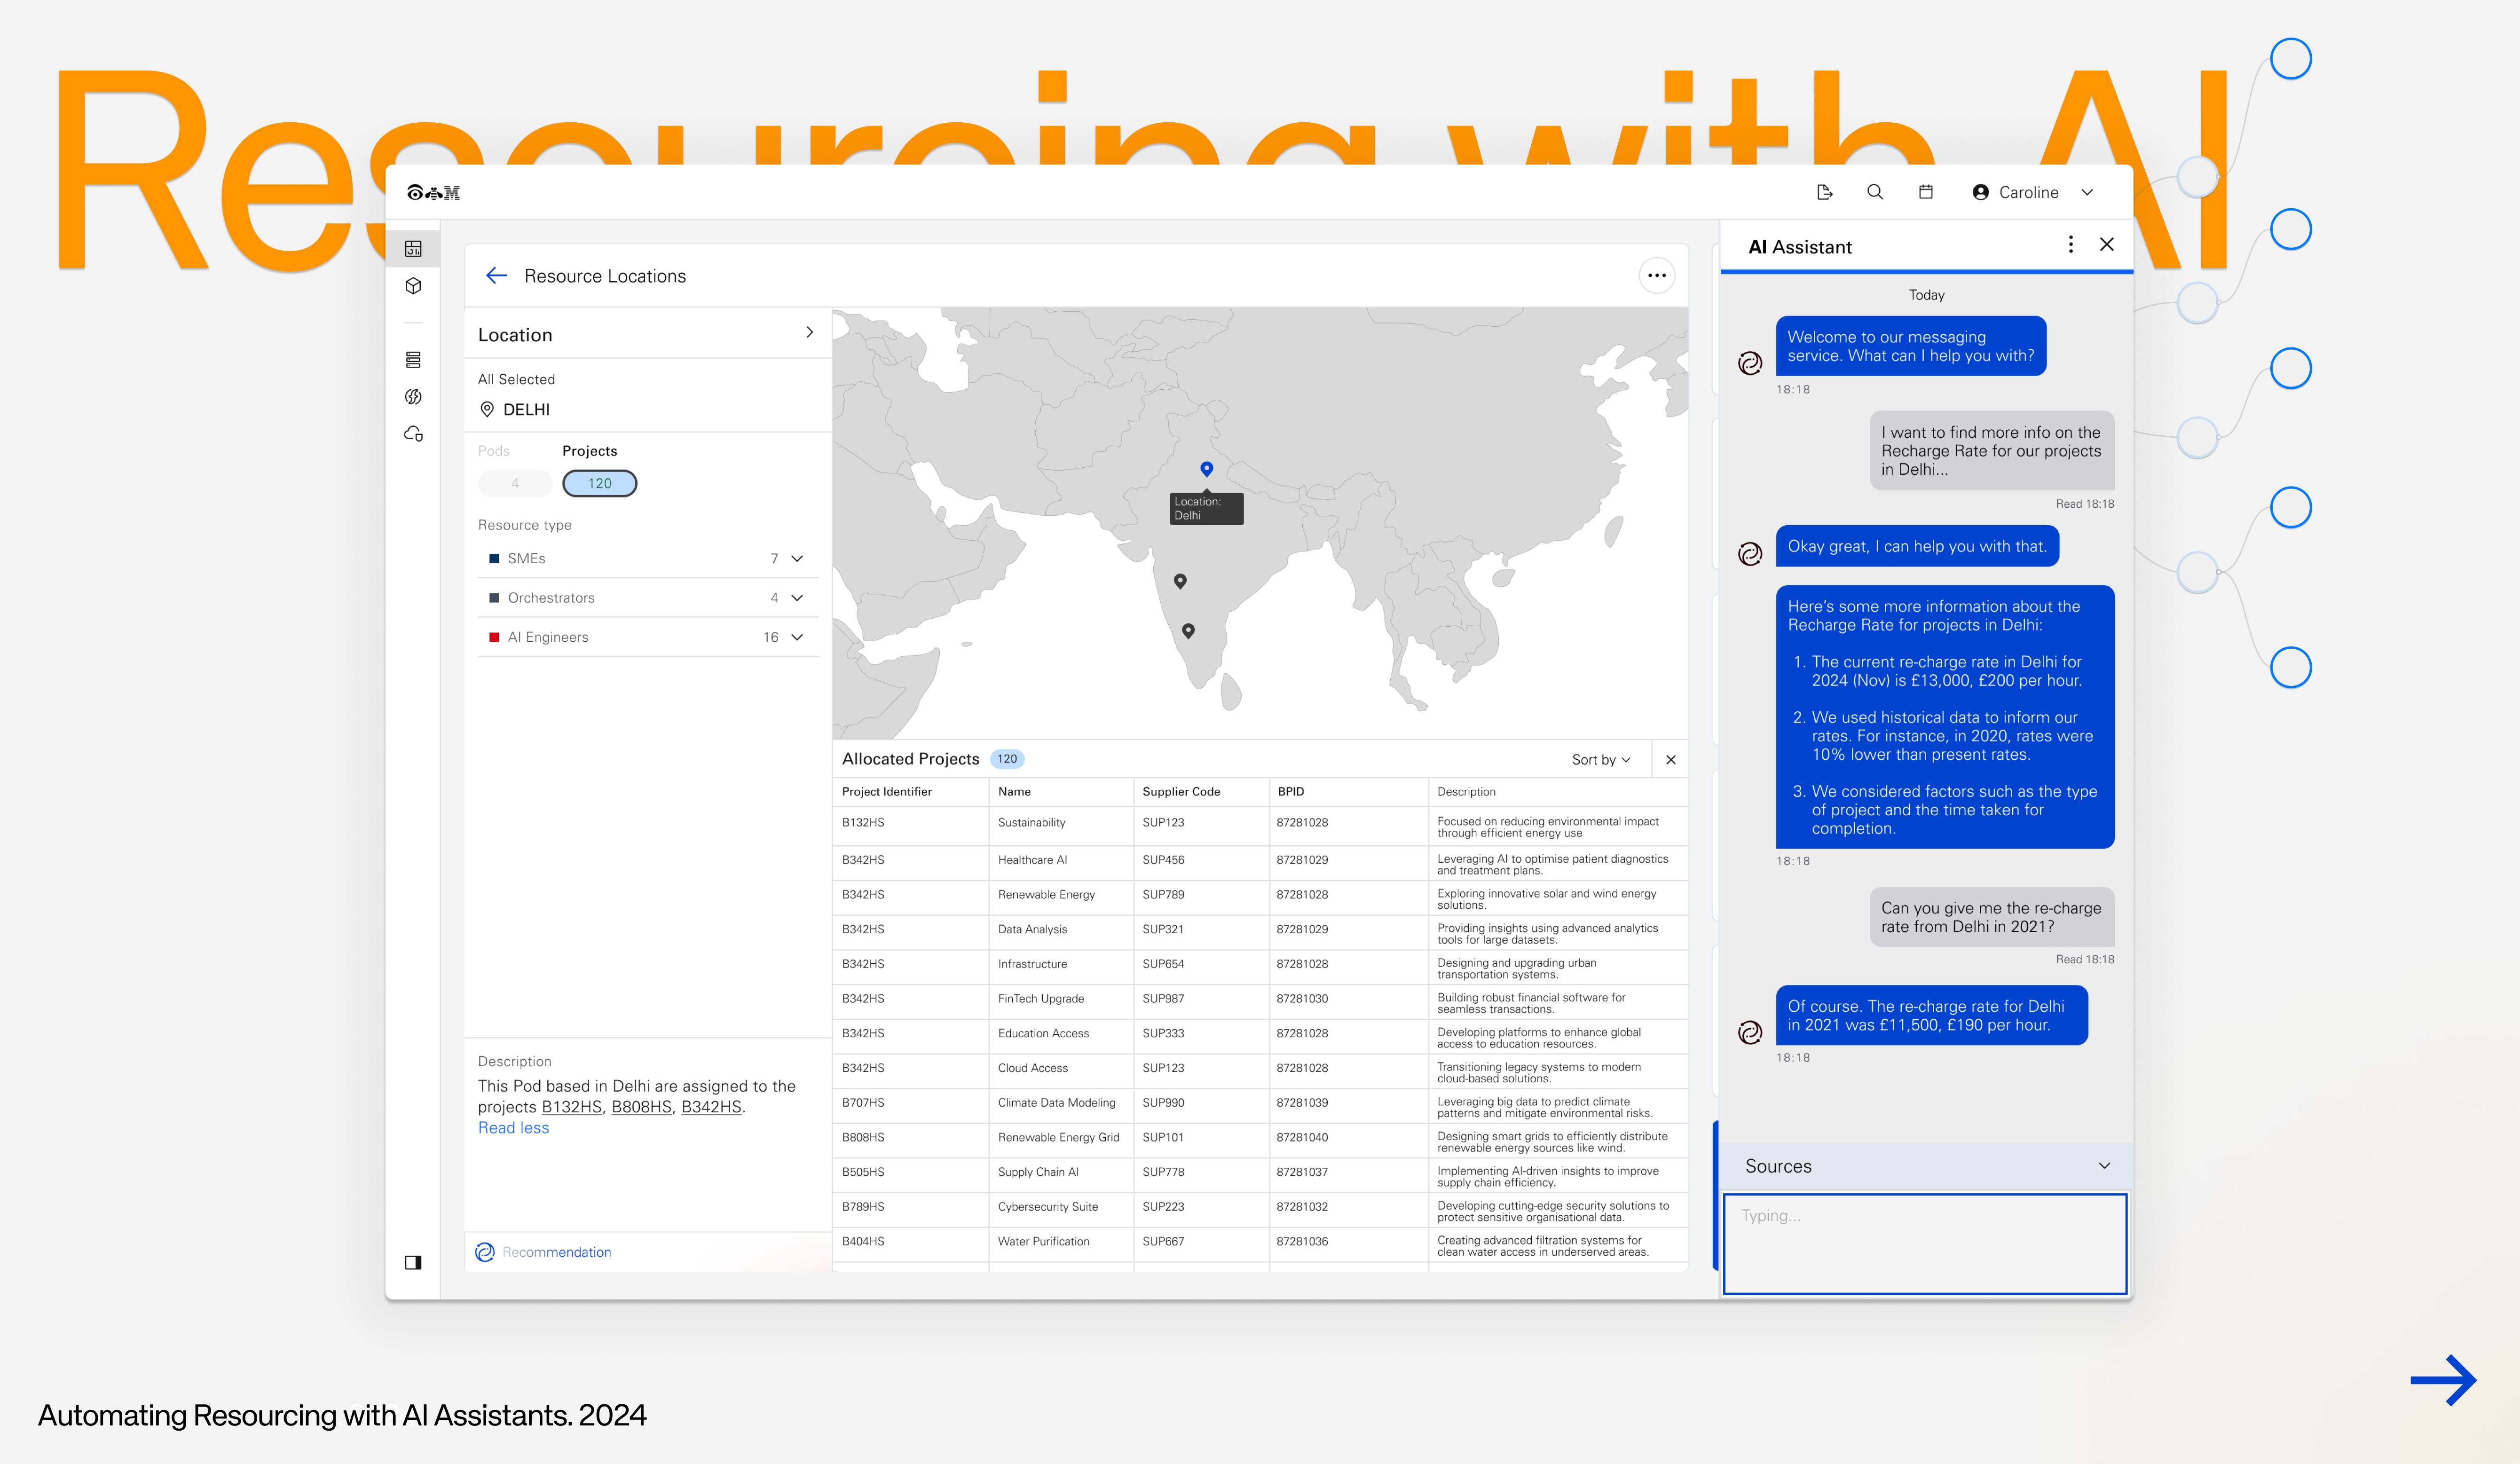Click the Typing message input field
The width and height of the screenshot is (2520, 1464).
point(1924,1243)
